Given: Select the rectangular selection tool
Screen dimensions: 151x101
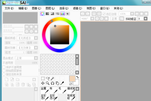Looking at the screenshot, I should tap(43, 79).
